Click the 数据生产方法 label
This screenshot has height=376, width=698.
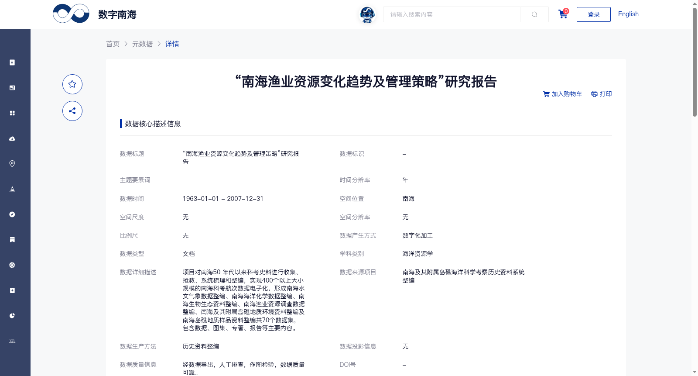pyautogui.click(x=138, y=346)
